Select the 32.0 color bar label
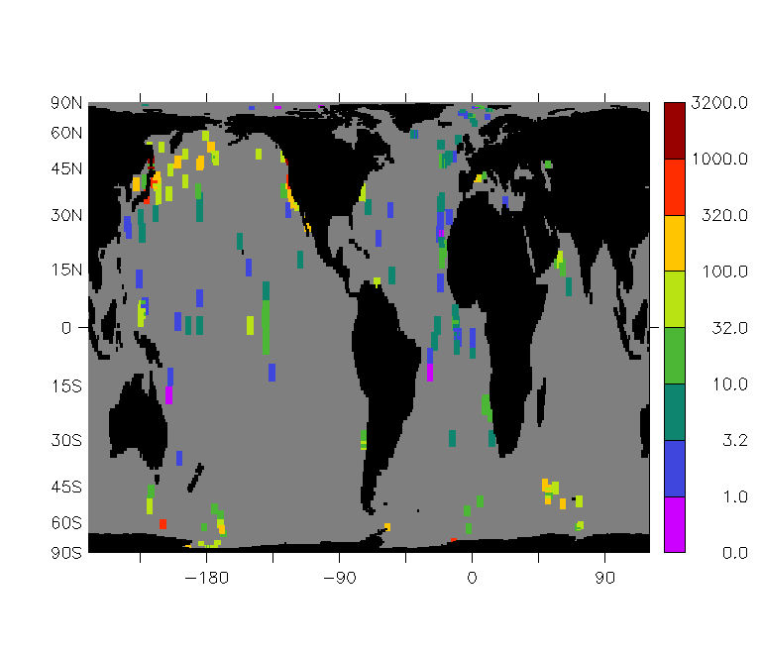This screenshot has height=656, width=761. click(728, 328)
